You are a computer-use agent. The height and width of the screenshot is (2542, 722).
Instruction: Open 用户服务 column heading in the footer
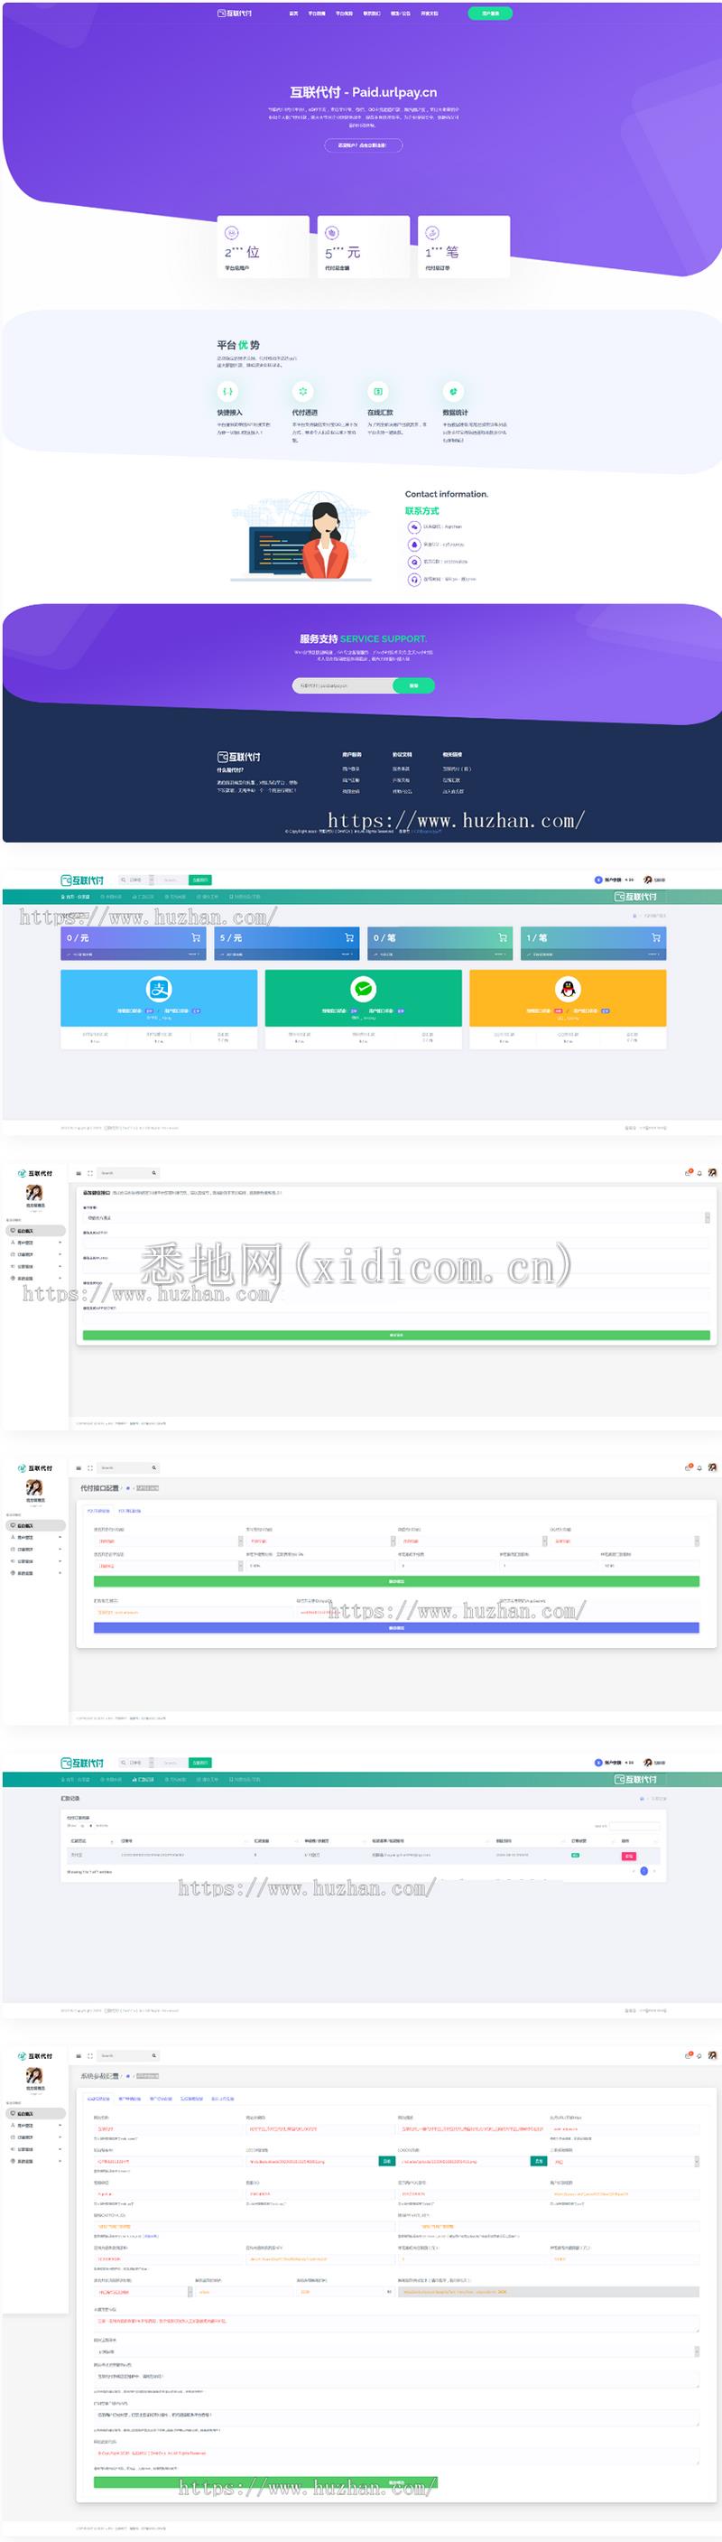click(x=352, y=755)
